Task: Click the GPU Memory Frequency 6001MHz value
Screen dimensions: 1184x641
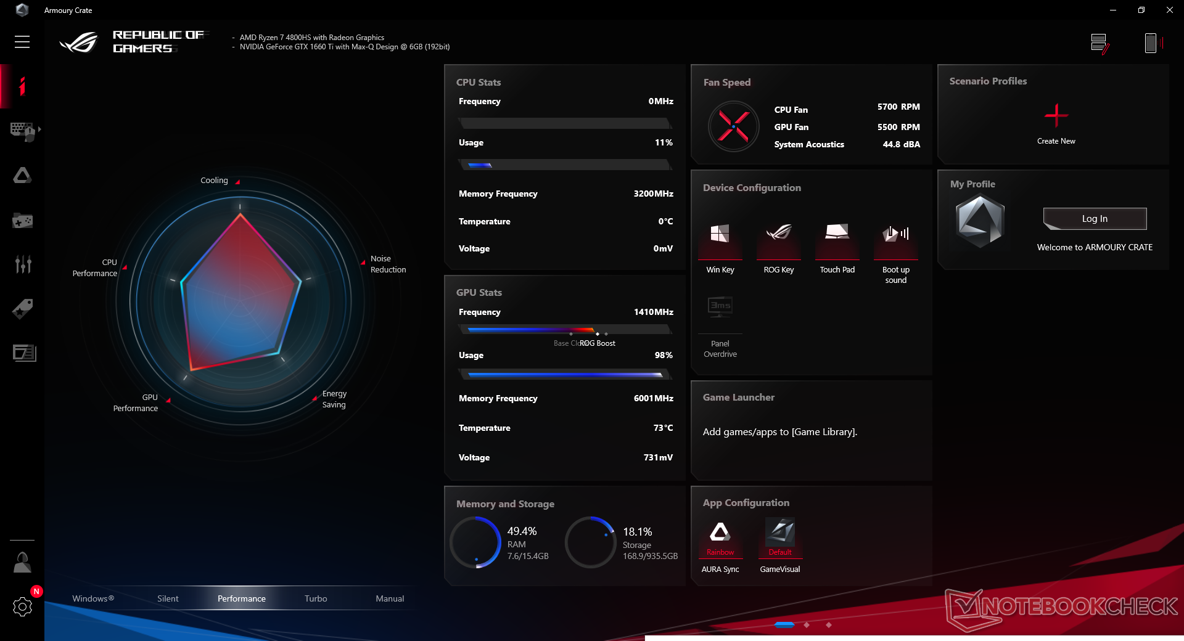Action: (x=654, y=398)
